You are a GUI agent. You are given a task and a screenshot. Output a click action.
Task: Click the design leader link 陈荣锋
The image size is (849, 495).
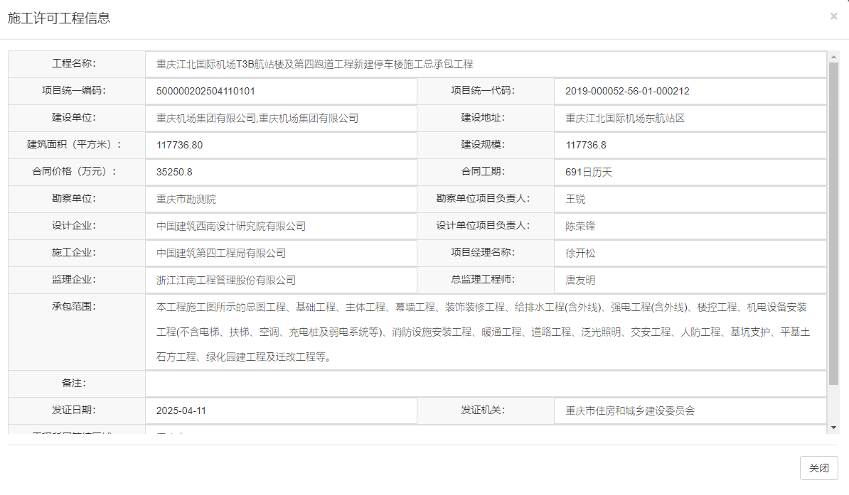[577, 226]
